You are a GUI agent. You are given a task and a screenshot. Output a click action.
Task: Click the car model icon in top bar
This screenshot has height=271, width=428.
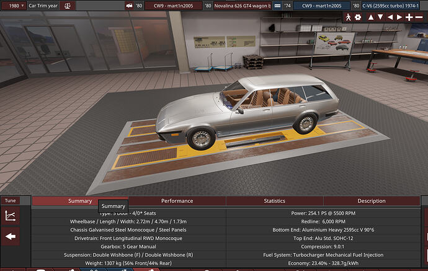(130, 6)
